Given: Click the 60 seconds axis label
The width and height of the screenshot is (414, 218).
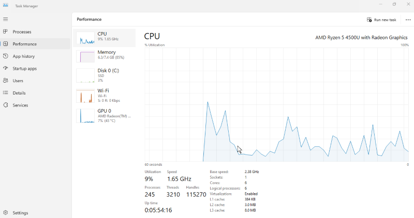Looking at the screenshot, I should [153, 164].
